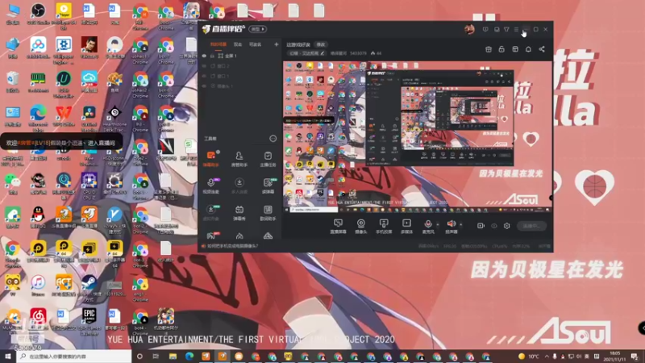Collapse the 工具箱 toolbox panel

273,139
